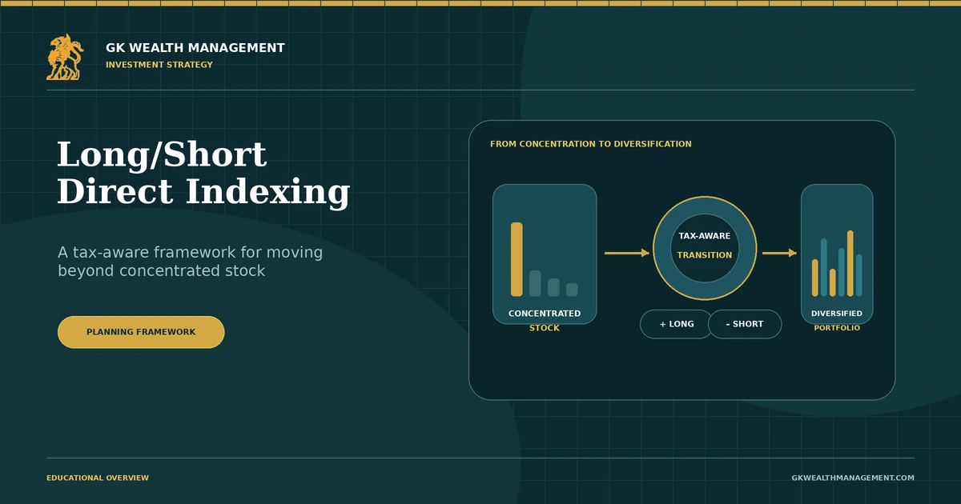
Task: Click the GK WEALTH MANAGEMENT title text
Action: pos(195,48)
